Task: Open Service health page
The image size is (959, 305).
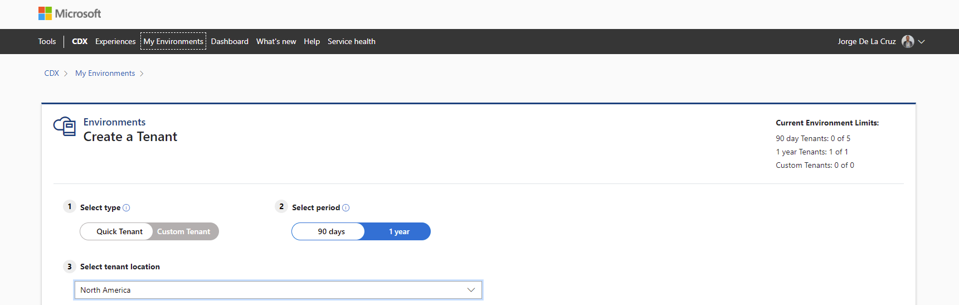Action: pos(352,41)
